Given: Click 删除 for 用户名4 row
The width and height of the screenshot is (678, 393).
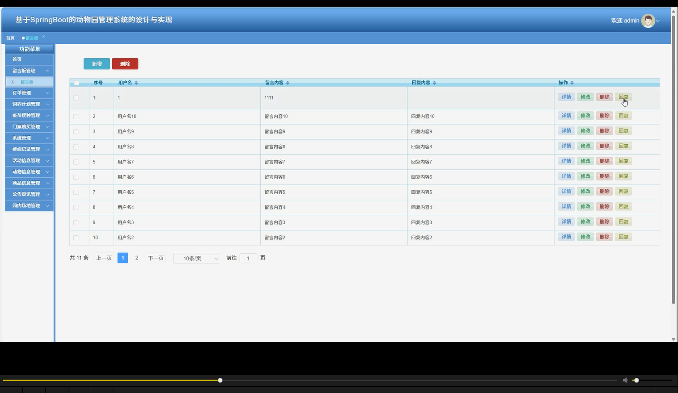Looking at the screenshot, I should coord(604,207).
